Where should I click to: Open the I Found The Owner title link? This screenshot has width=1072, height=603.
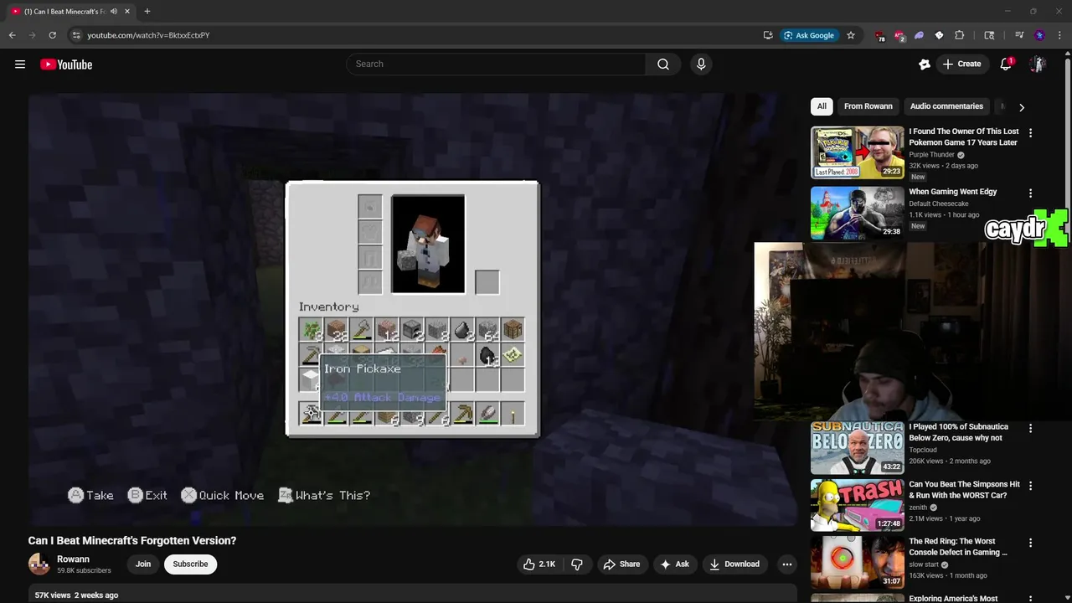(964, 137)
